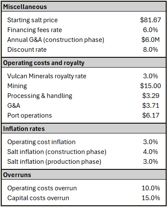Click the Vulcan royalty rate 3.0% value
The width and height of the screenshot is (167, 207).
click(x=150, y=76)
